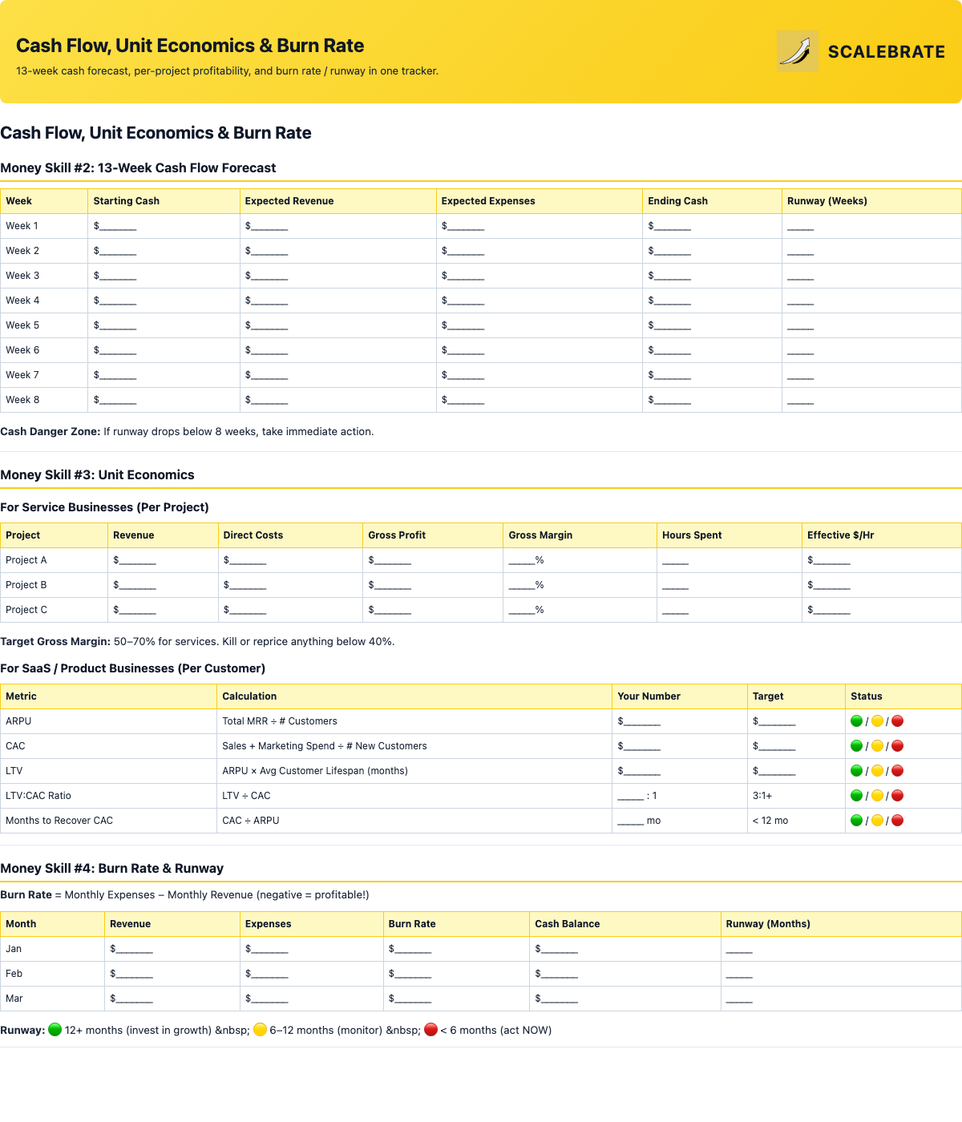Click Months to Recover CAC mo blank
The height and width of the screenshot is (1122, 962).
(639, 821)
